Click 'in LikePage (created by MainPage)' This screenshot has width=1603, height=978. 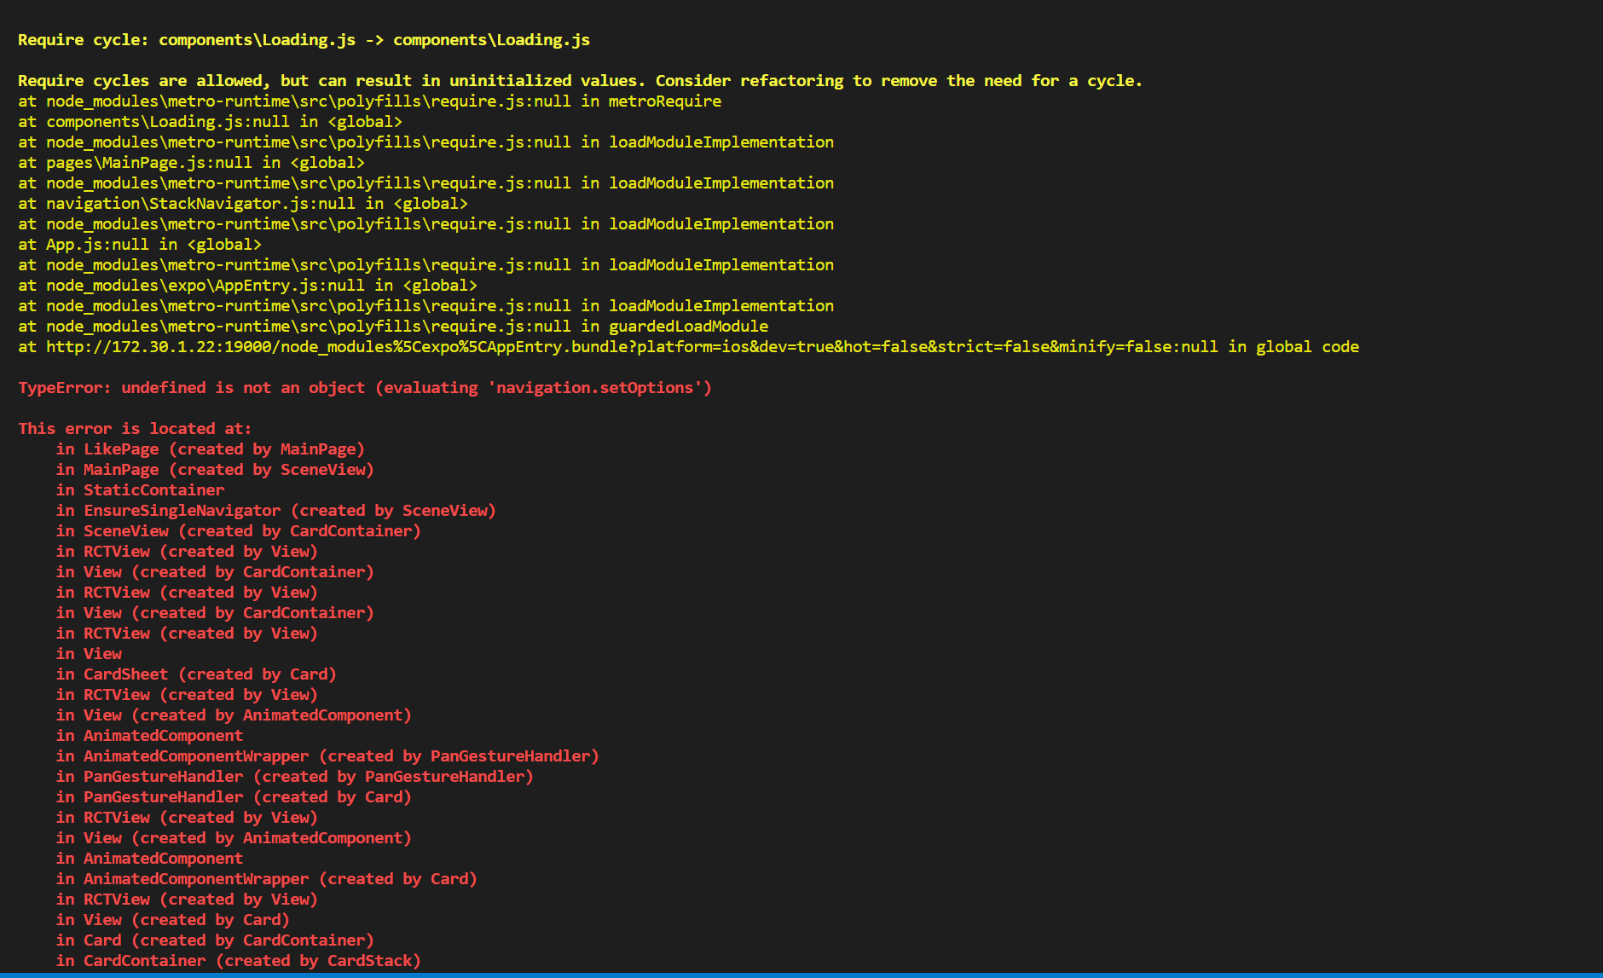tap(211, 449)
